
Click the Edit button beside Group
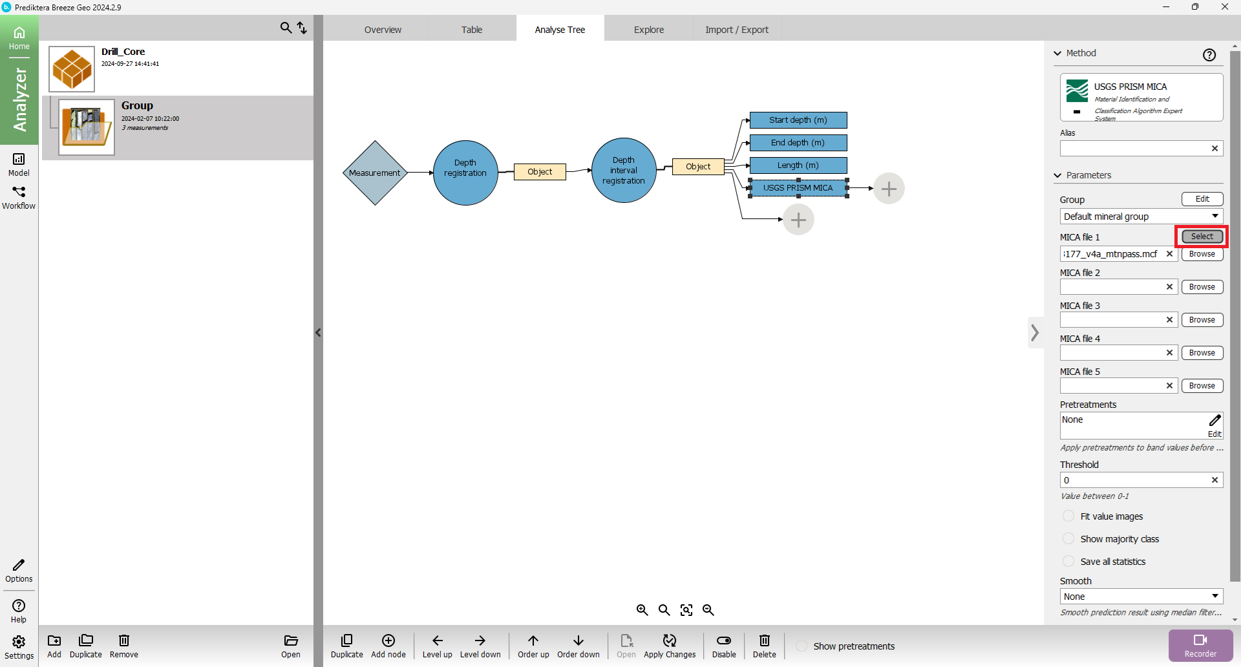[1202, 199]
